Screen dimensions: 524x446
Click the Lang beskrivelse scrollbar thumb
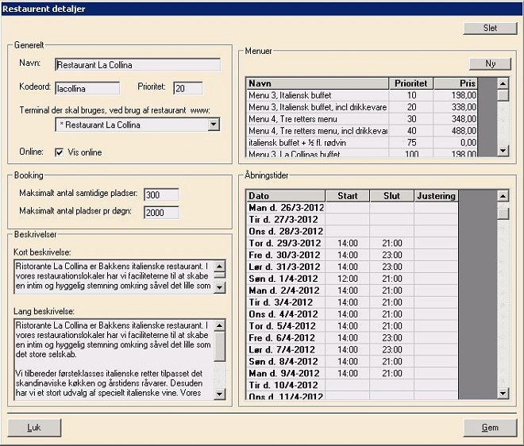tap(220, 347)
